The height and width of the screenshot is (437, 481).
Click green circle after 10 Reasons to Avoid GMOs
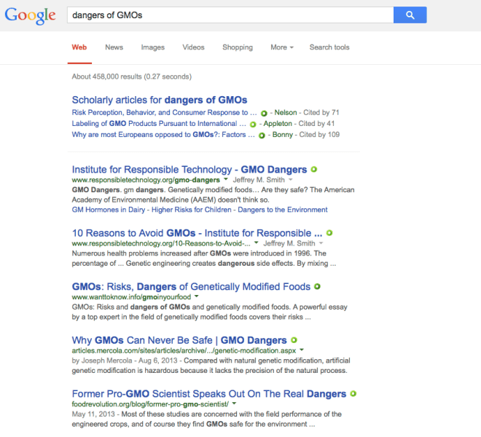pos(329,233)
